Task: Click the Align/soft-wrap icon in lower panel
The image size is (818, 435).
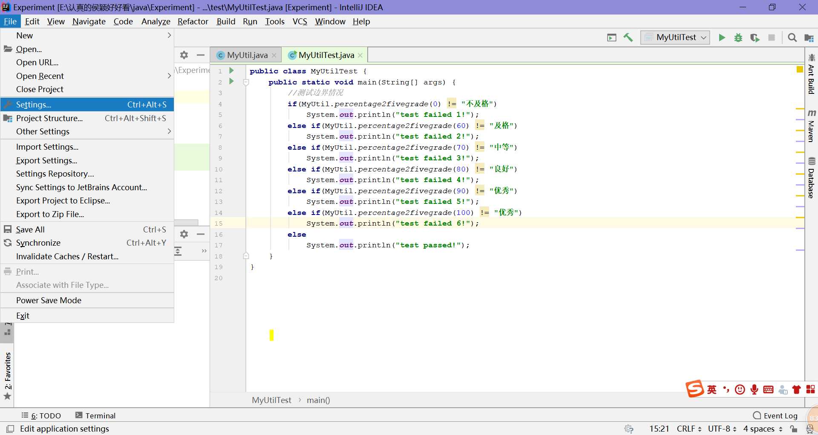Action: pos(178,251)
